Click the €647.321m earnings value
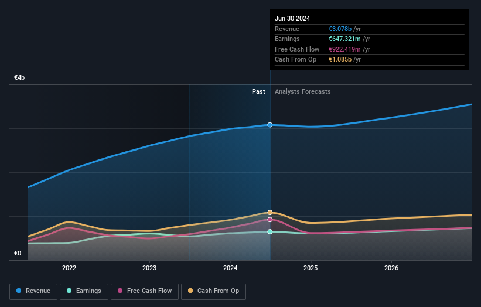481x307 pixels. (345, 39)
